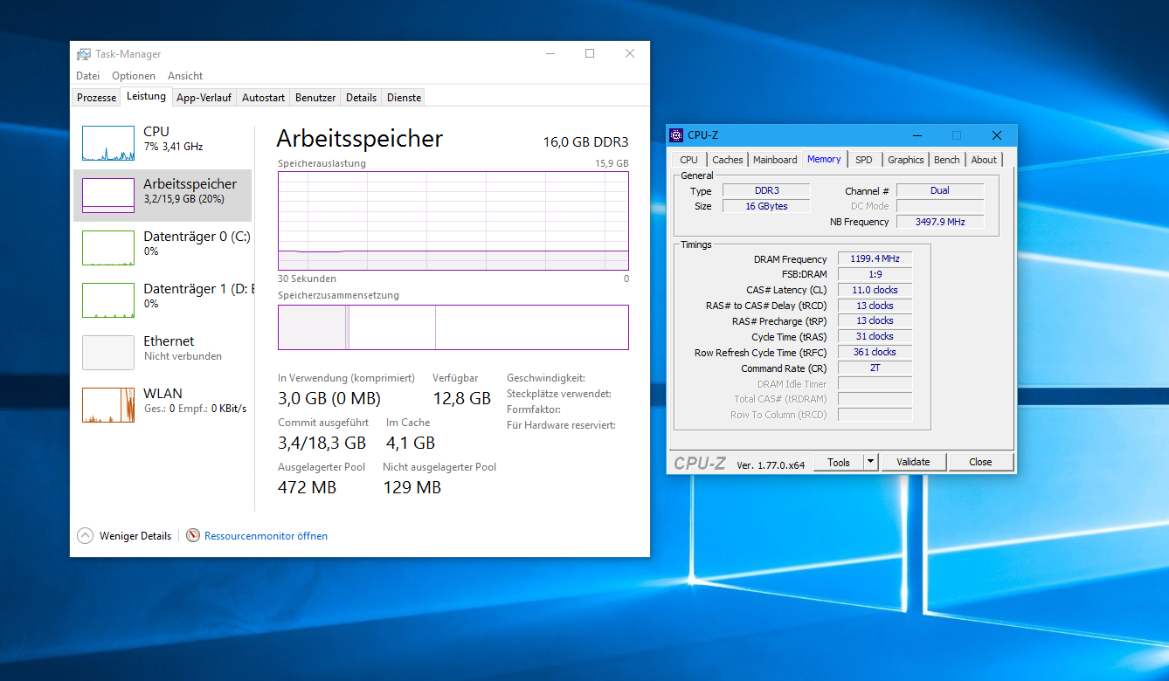Switch to the Benutzer tab
1169x681 pixels.
[x=315, y=98]
